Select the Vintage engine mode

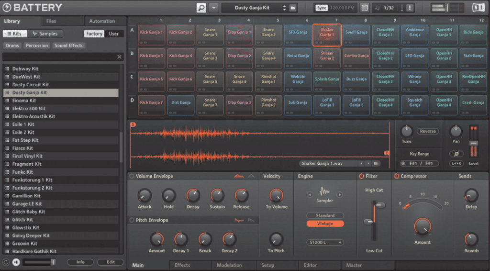tap(325, 224)
